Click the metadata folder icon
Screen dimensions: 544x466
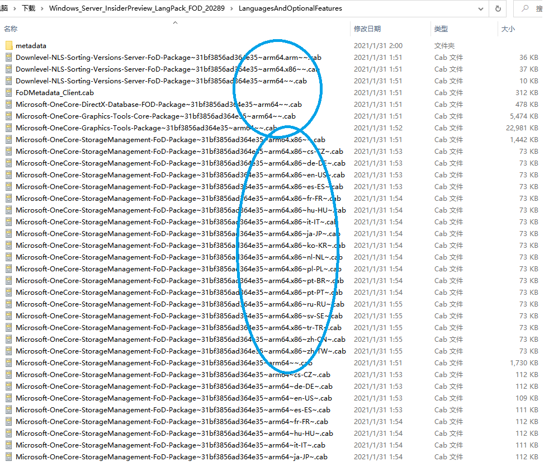(9, 45)
